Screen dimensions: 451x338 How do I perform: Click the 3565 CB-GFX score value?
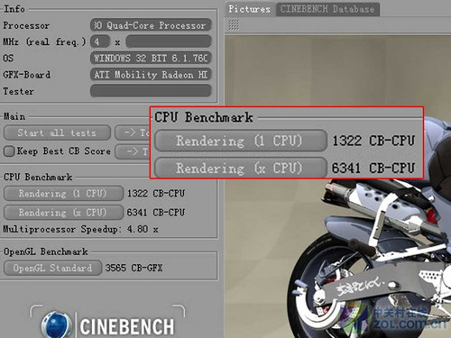click(133, 268)
